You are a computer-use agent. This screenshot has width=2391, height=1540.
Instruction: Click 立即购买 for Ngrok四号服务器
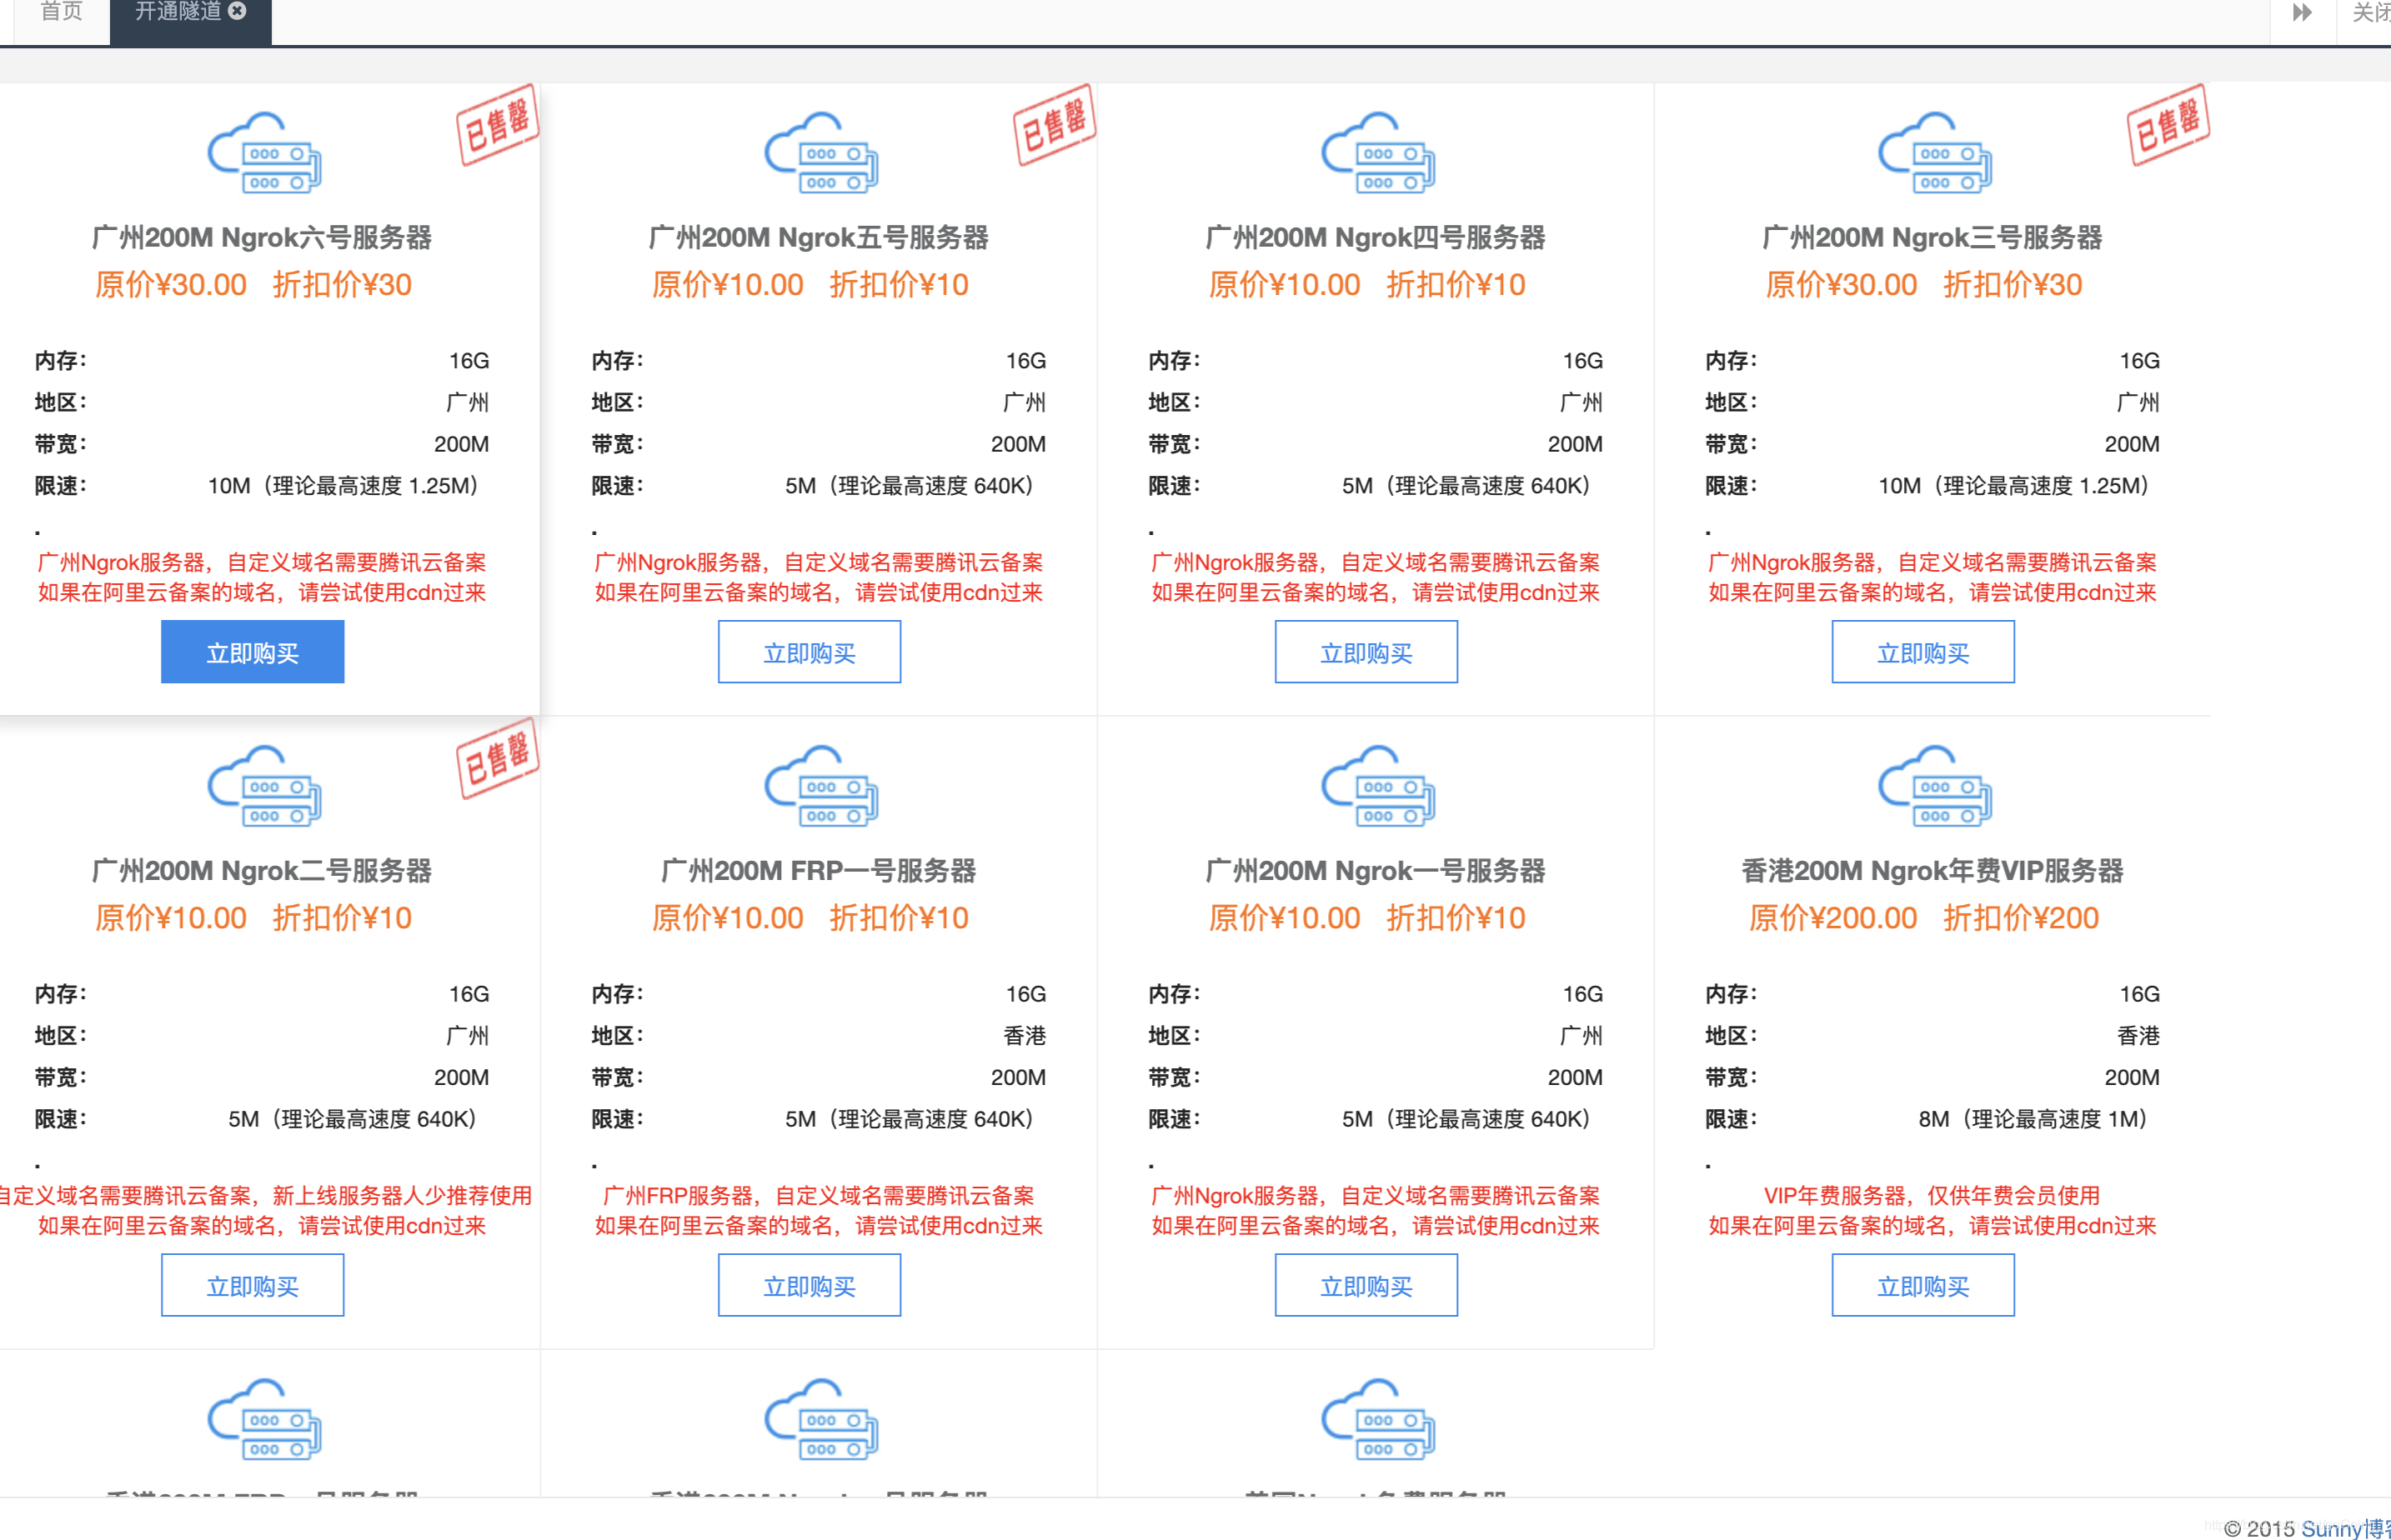click(1366, 652)
